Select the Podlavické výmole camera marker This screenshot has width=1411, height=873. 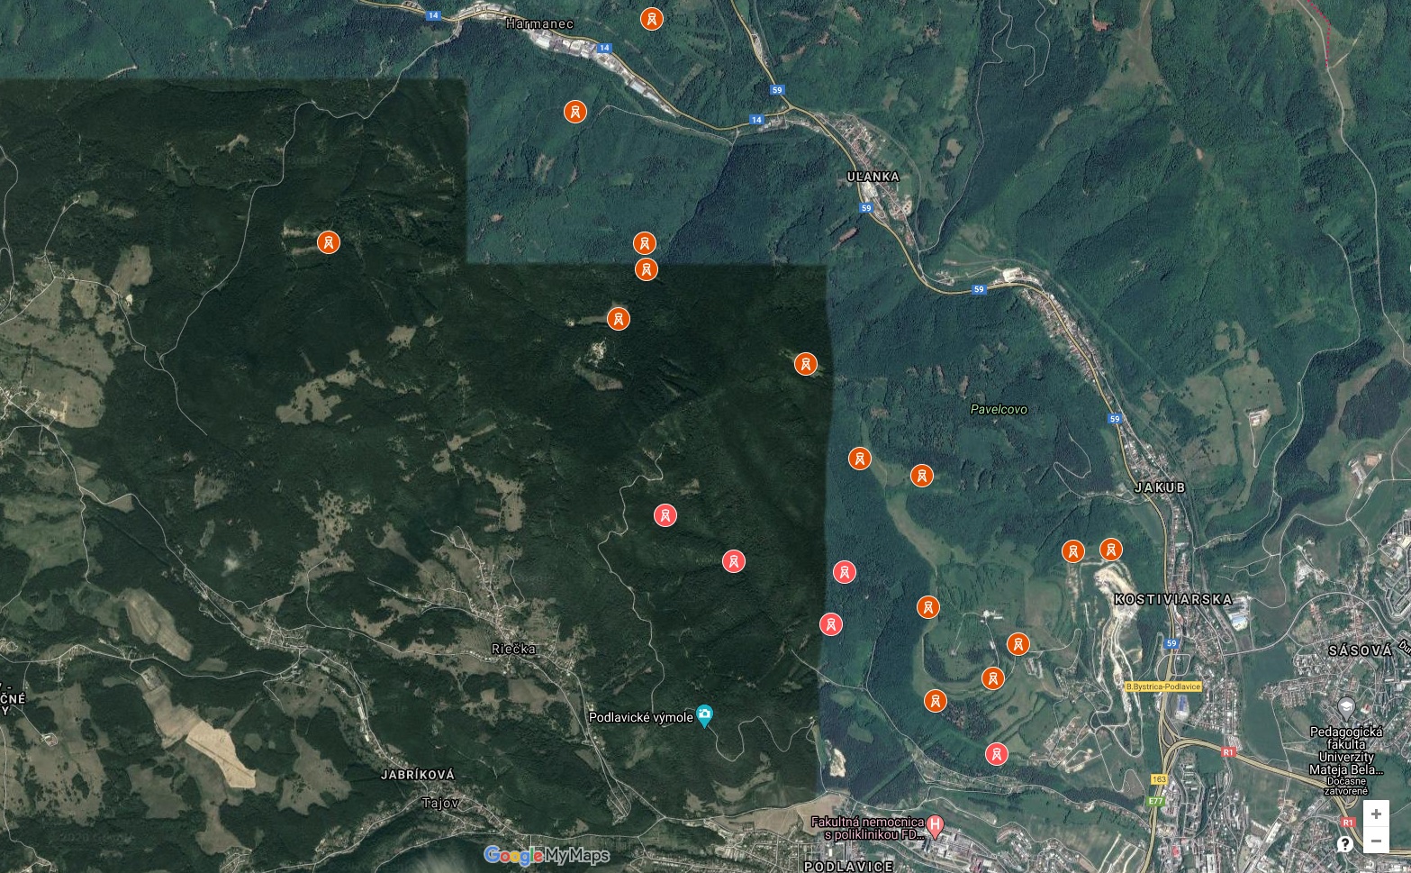pos(705,716)
